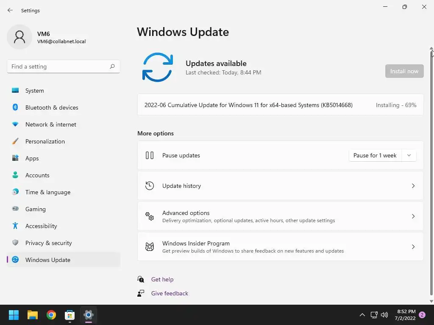Expand Windows Insider Program chevron
This screenshot has width=434, height=325.
click(413, 247)
